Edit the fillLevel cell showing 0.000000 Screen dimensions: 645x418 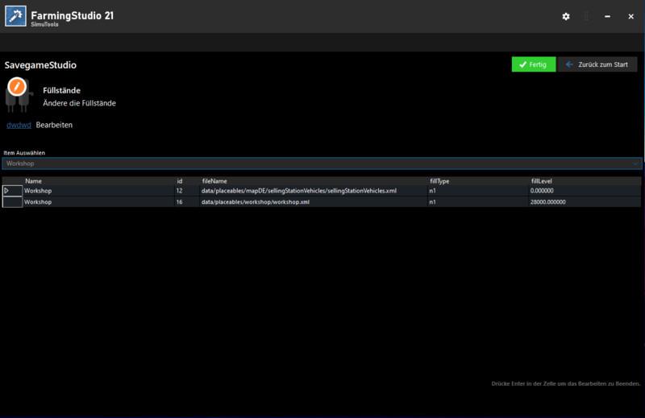(x=585, y=191)
